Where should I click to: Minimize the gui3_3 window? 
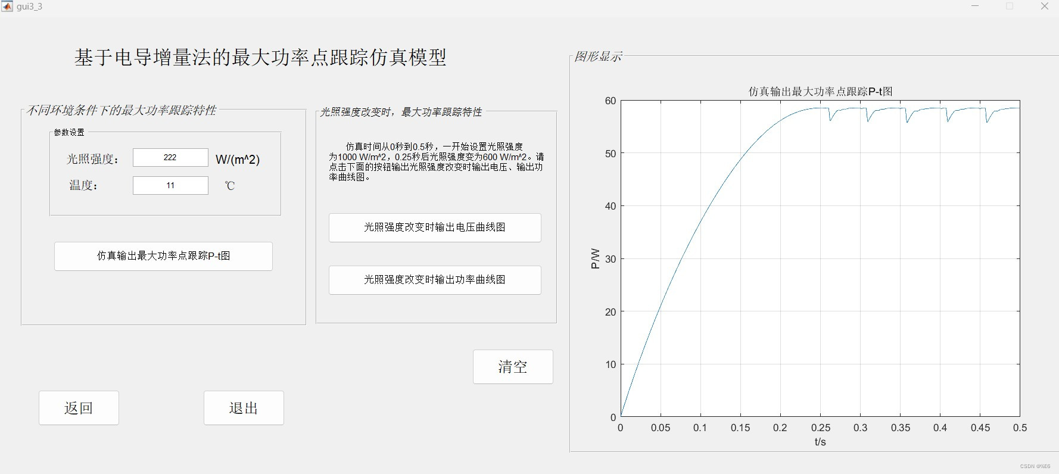pos(975,7)
